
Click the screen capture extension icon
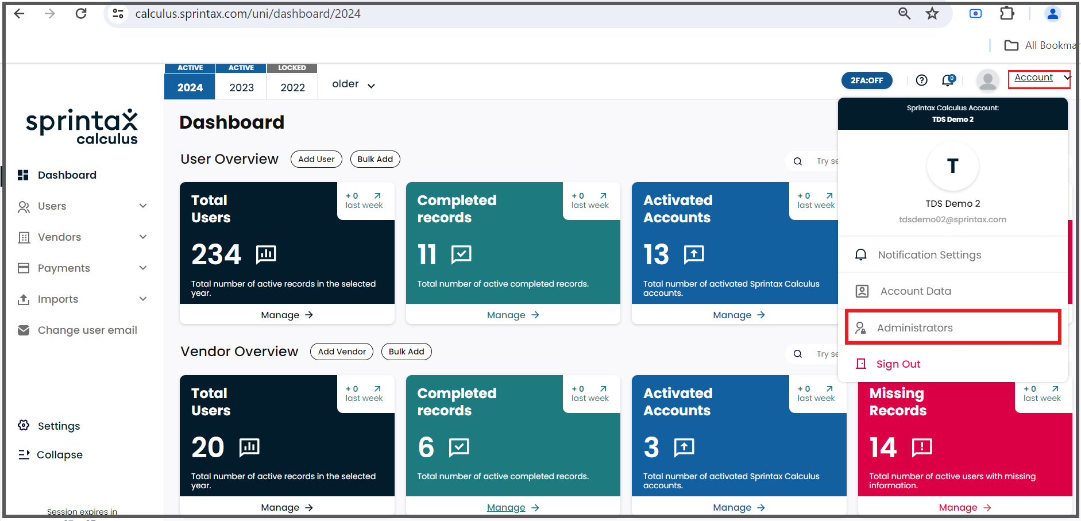[x=975, y=13]
